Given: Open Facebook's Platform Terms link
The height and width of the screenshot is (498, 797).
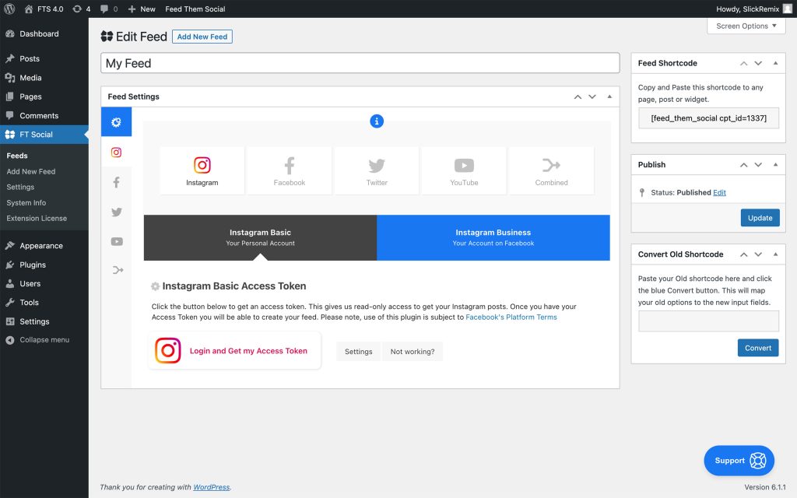Looking at the screenshot, I should [511, 317].
